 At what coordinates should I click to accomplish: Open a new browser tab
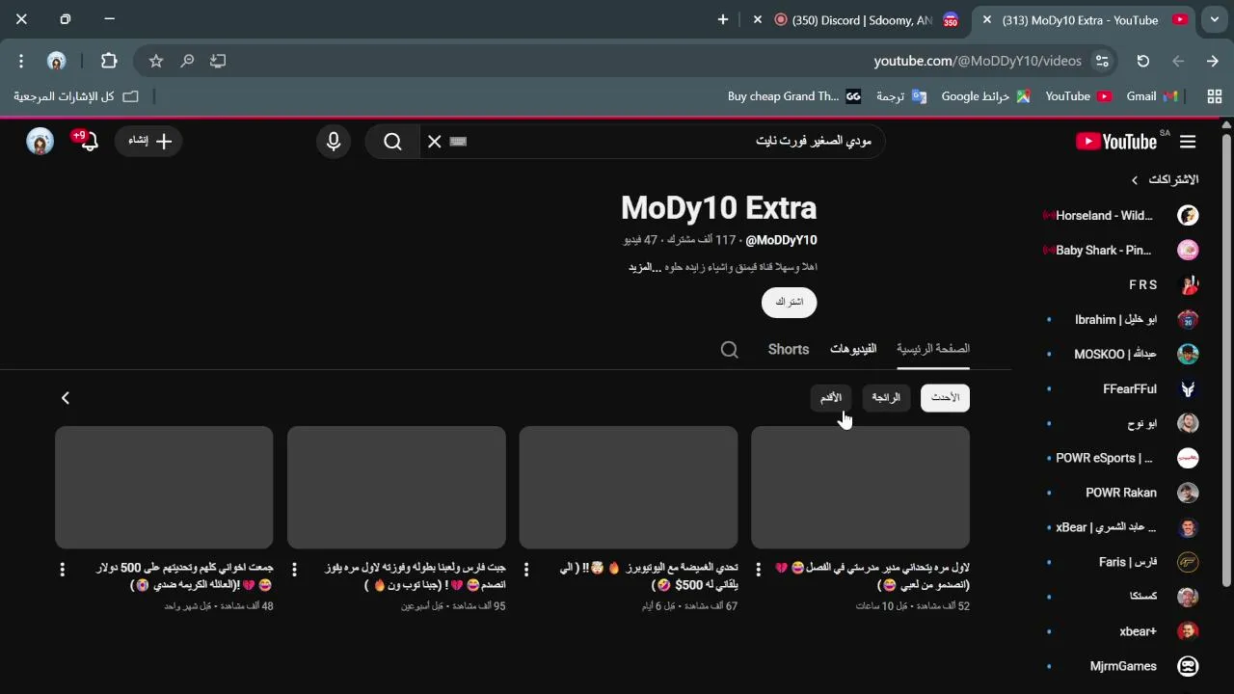click(x=723, y=19)
